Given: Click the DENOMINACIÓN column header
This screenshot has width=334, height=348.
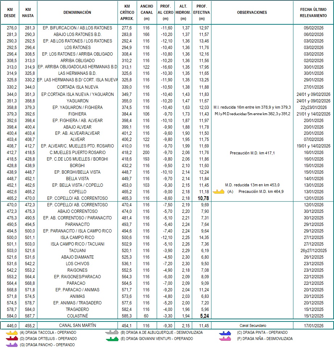Looking at the screenshot, I should click(x=77, y=13).
